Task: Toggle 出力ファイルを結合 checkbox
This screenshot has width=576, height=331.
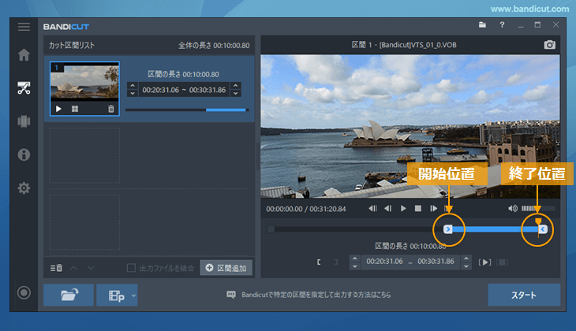Action: 131,268
